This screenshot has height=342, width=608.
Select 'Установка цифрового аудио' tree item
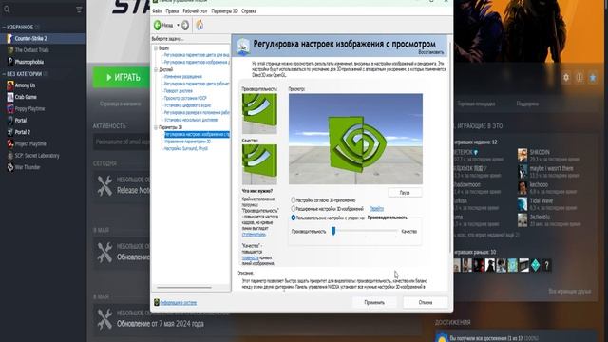tap(188, 105)
